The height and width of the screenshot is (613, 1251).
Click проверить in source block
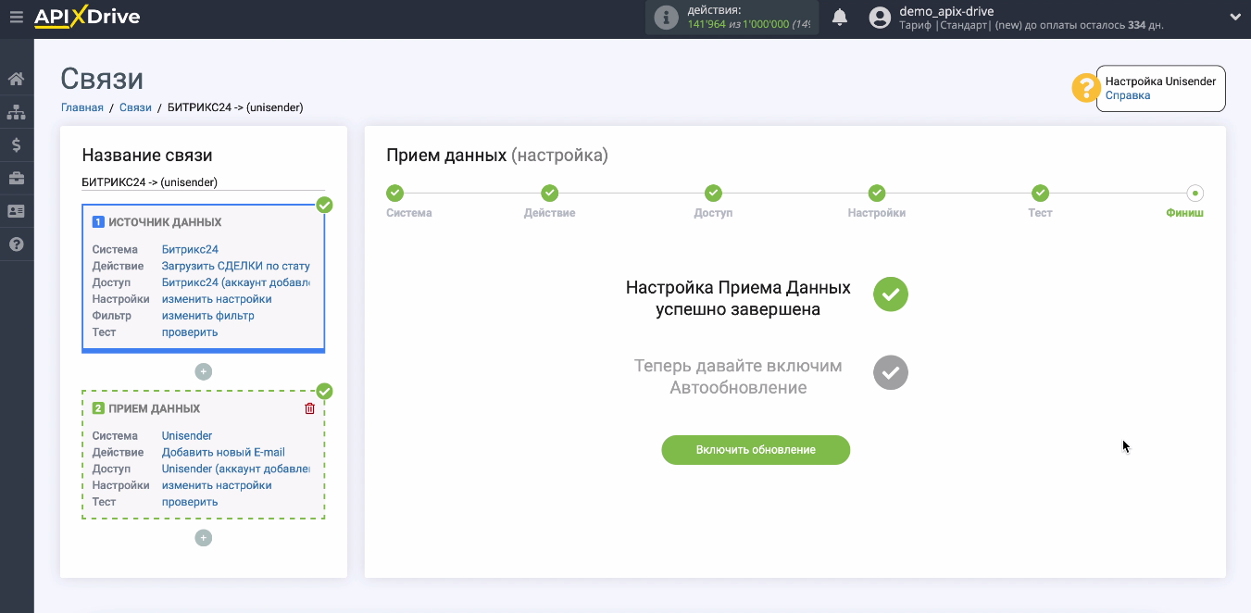click(190, 332)
